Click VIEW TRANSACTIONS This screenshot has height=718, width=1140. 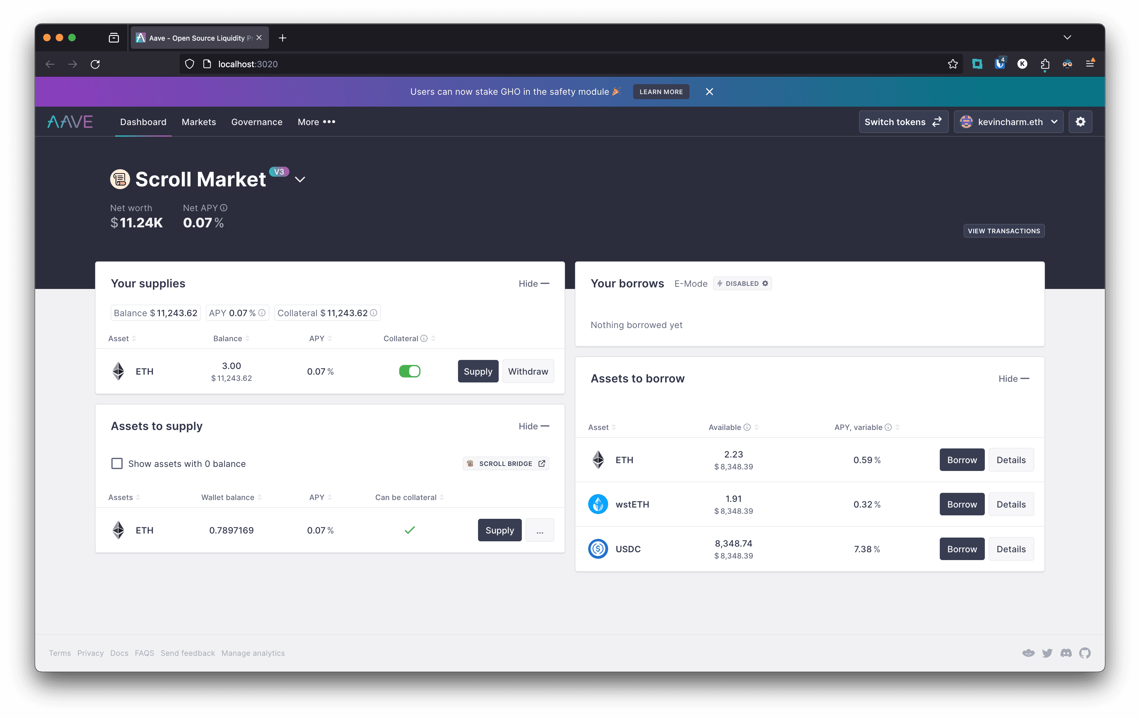(x=1004, y=231)
